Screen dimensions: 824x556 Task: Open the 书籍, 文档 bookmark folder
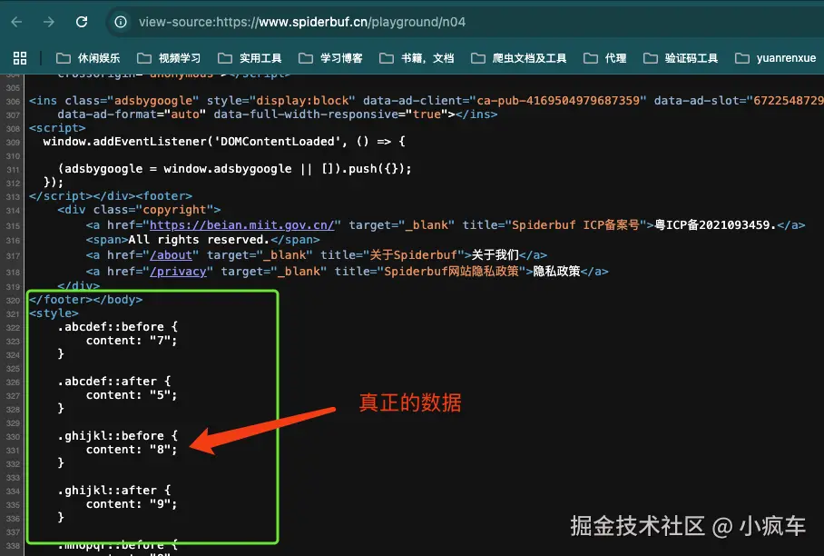pos(417,58)
